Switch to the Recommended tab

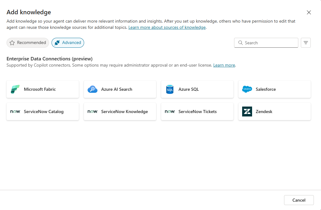coord(28,43)
